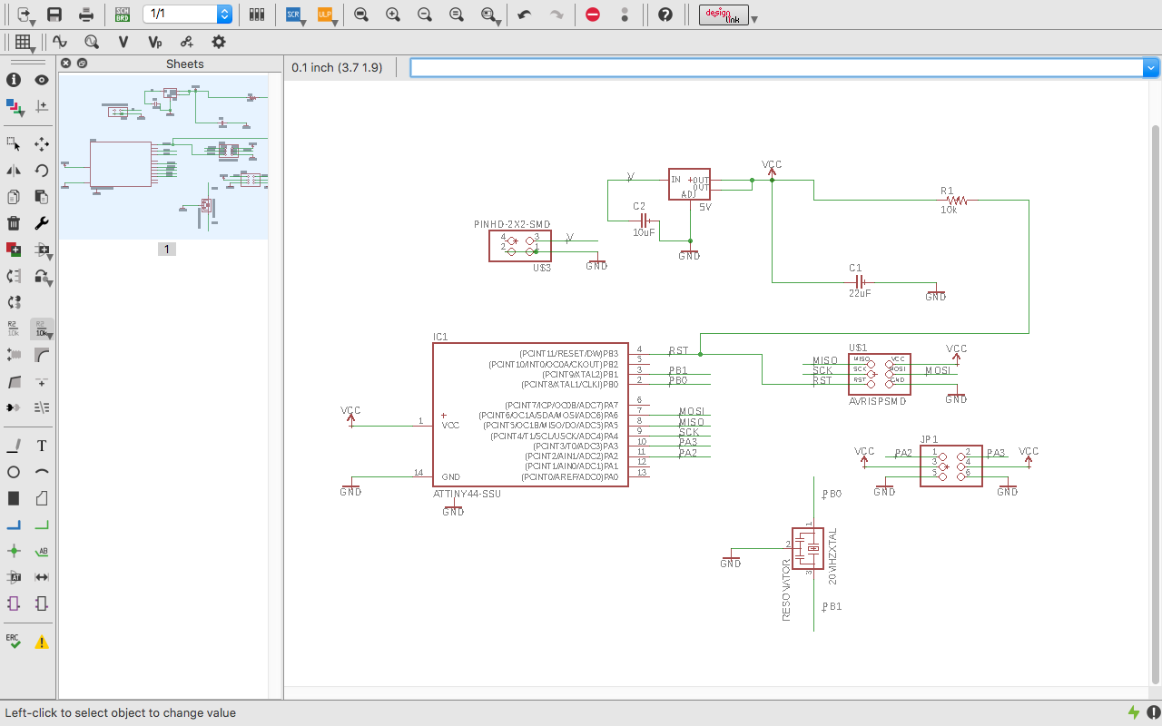Screen dimensions: 1162x726
Task: Run the ERC check
Action: click(x=14, y=641)
